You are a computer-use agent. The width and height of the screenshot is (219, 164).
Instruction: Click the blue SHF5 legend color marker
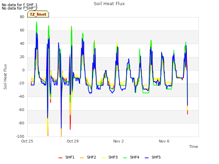click(146, 158)
